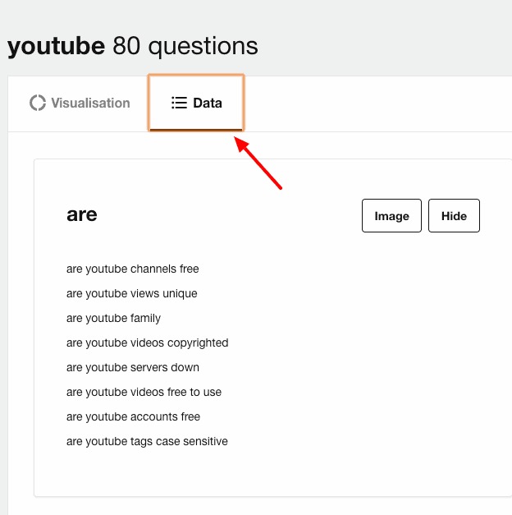Screen dimensions: 512x515
Task: Click the Data list icon
Action: point(179,103)
